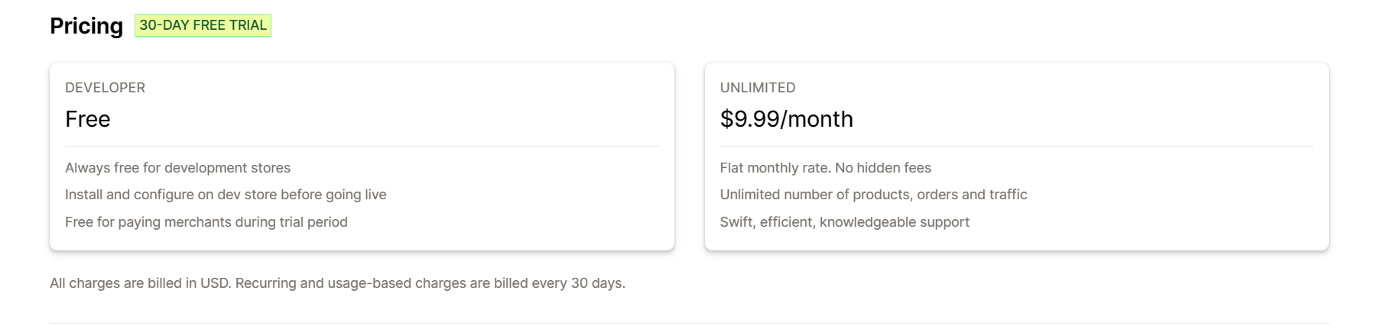Click the word 'month' in Unlimited price
Viewport: 1384px width, 329px height.
click(820, 119)
